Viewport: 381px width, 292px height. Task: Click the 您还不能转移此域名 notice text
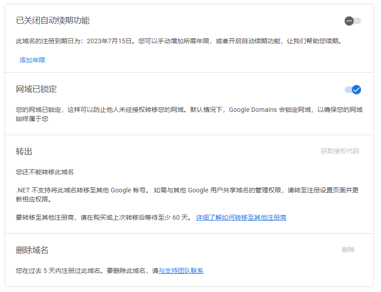point(45,172)
